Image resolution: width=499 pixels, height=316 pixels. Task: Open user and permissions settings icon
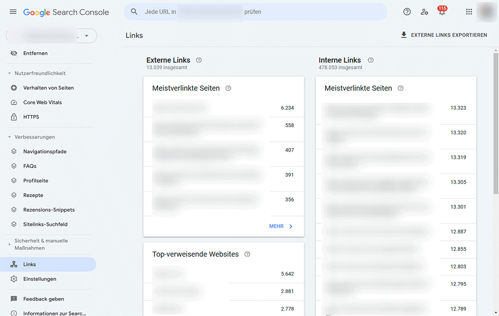[424, 12]
